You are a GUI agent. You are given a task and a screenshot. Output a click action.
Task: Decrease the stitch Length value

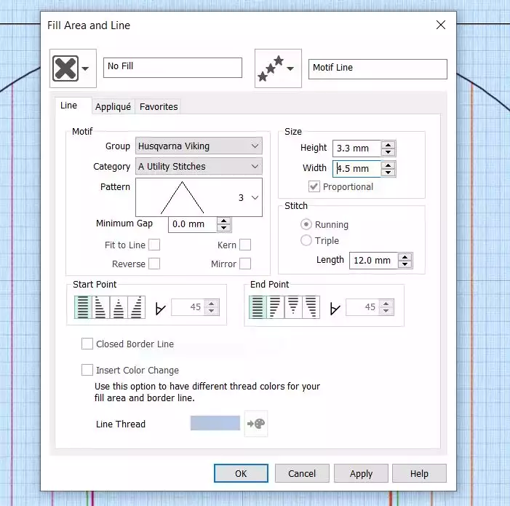tap(405, 264)
